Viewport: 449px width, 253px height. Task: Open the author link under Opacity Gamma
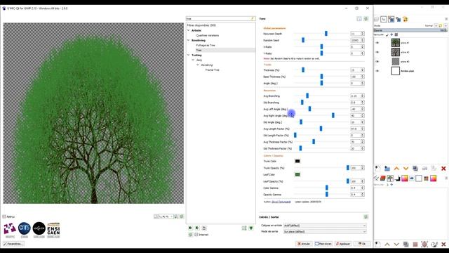[x=281, y=202]
